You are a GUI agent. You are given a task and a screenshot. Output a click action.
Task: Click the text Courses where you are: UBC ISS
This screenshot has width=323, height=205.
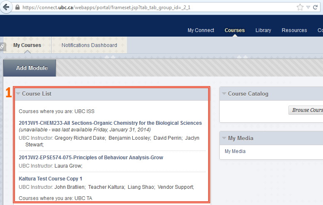[x=57, y=111]
